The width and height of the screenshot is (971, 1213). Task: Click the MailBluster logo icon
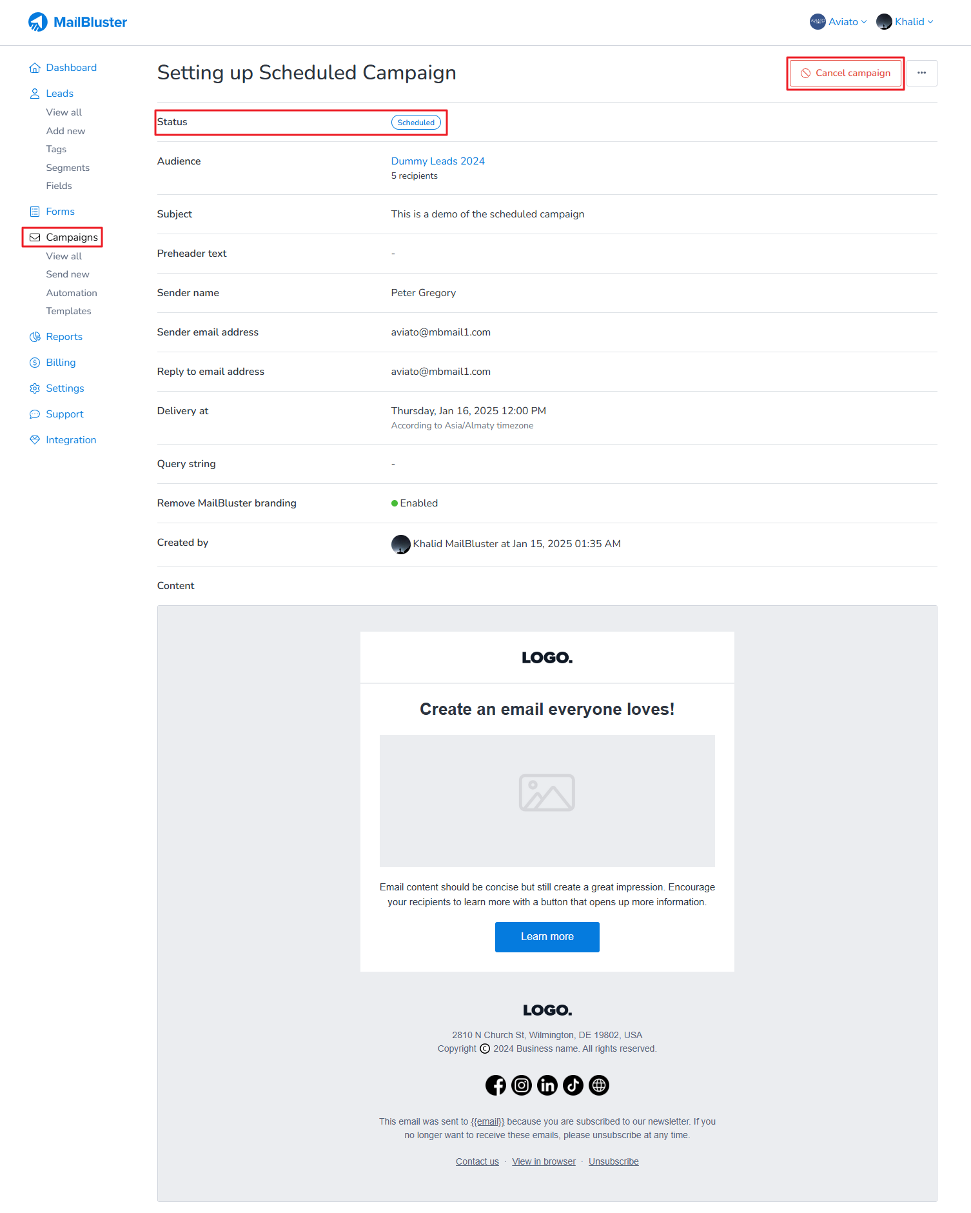[x=38, y=22]
